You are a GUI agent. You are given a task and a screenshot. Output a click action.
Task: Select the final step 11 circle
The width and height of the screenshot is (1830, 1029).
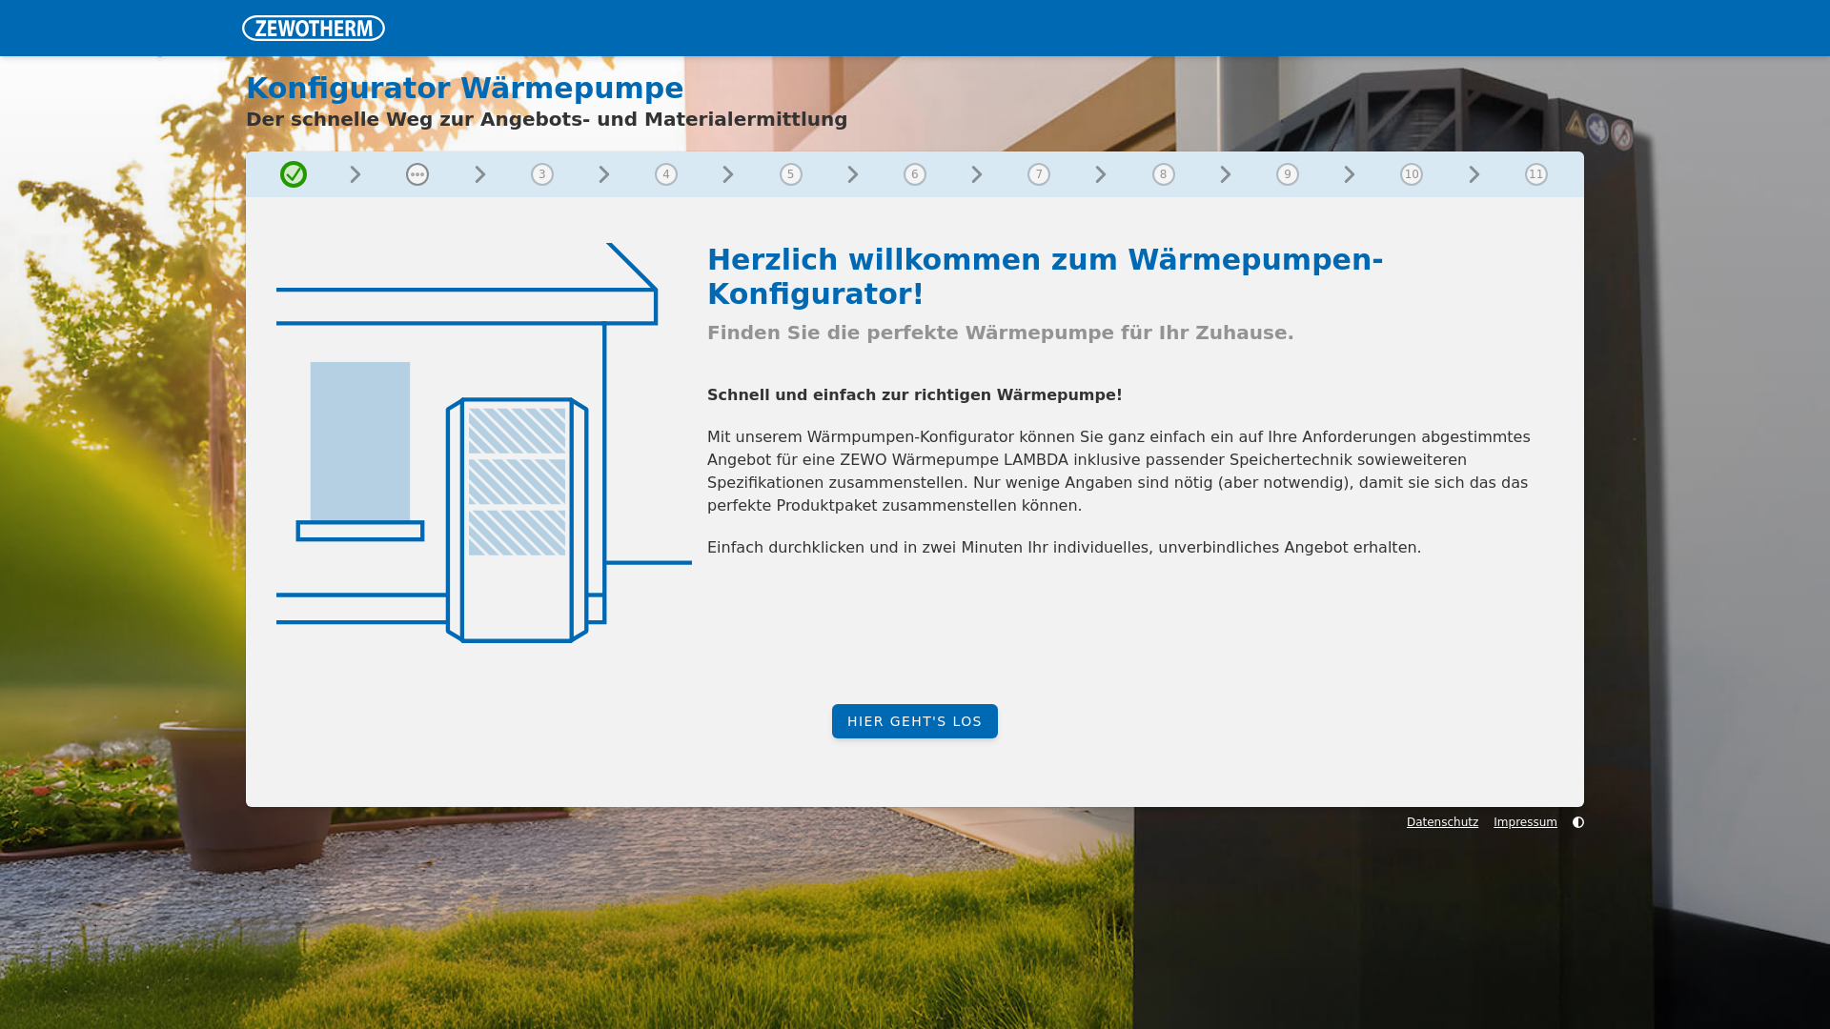coord(1536,174)
